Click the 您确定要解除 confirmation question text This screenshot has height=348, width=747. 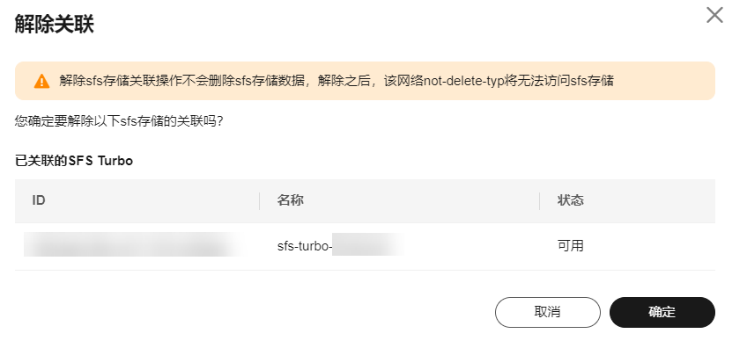[x=119, y=121]
